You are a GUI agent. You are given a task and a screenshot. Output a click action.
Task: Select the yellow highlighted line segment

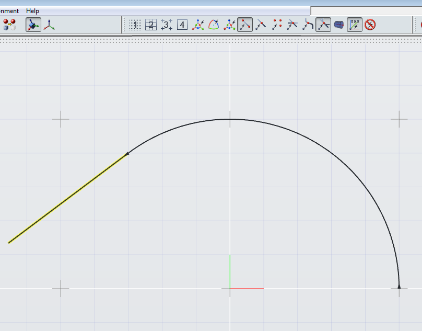(67, 198)
